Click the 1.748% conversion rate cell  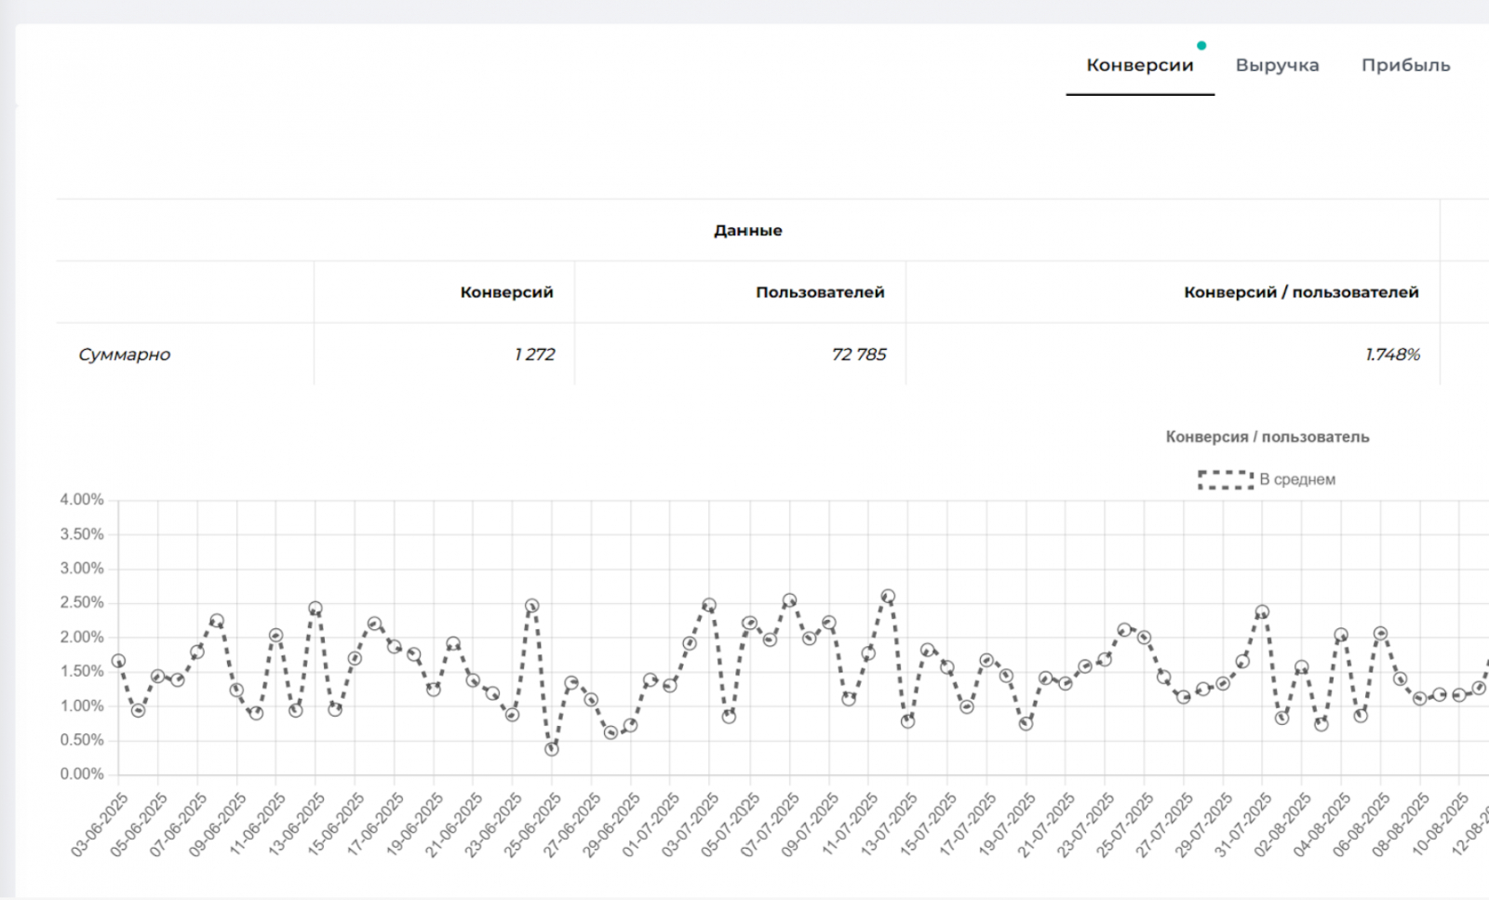tap(1391, 355)
